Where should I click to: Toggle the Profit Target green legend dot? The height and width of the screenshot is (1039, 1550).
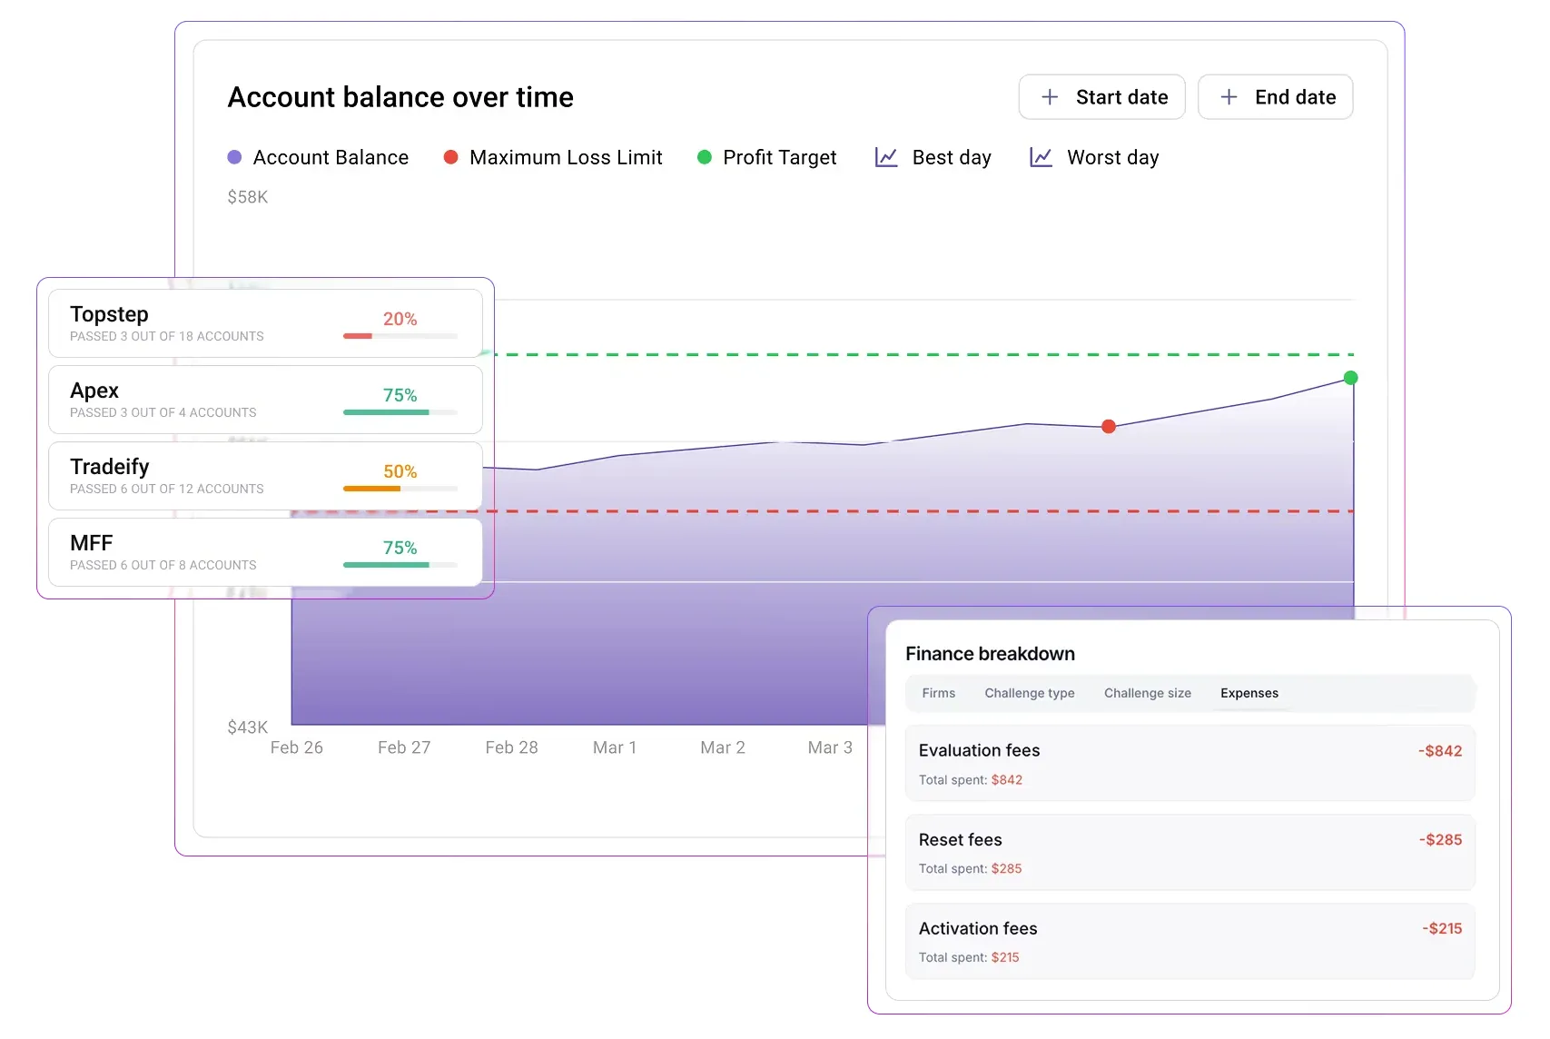(x=704, y=157)
